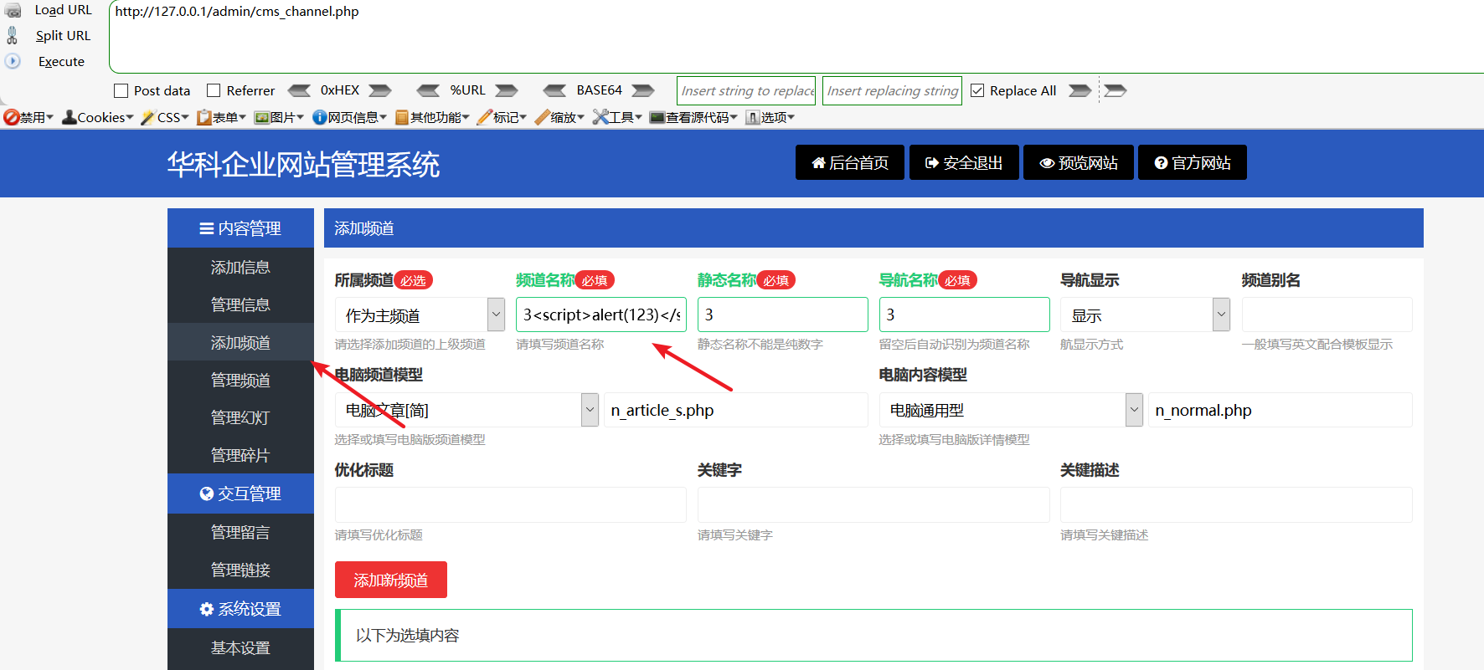Click the 关键字 input field
Image resolution: width=1484 pixels, height=670 pixels.
tap(873, 505)
